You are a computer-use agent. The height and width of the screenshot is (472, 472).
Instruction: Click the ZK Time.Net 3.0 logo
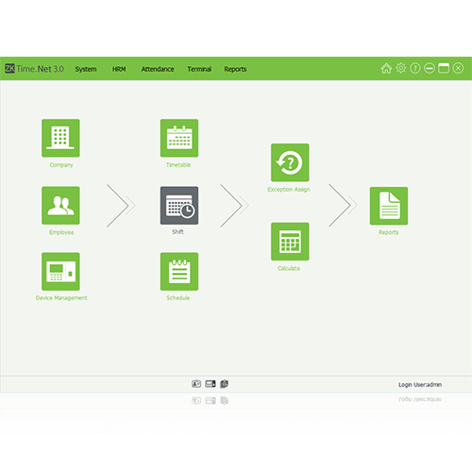34,69
